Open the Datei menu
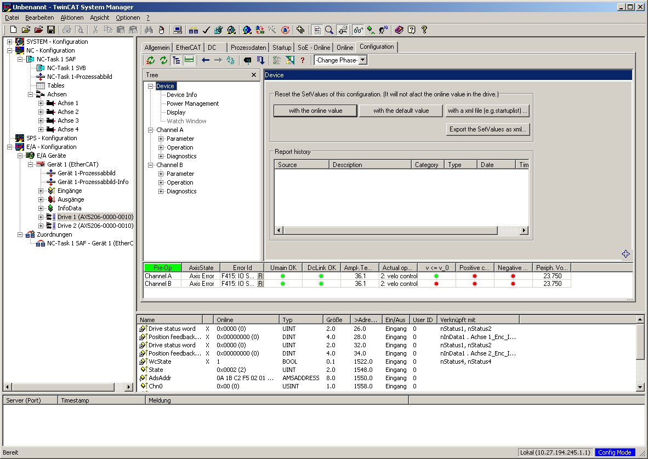648x459 pixels. pyautogui.click(x=12, y=18)
